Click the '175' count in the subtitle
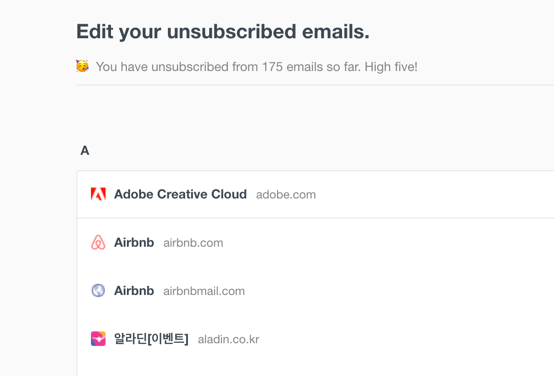Image resolution: width=554 pixels, height=376 pixels. [272, 67]
